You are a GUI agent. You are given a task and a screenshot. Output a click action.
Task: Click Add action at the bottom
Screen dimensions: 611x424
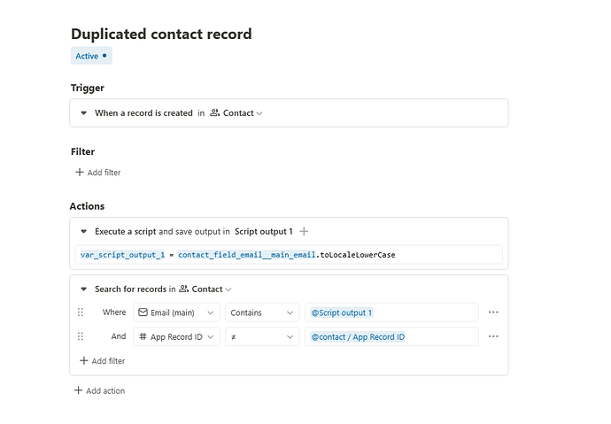click(x=100, y=390)
